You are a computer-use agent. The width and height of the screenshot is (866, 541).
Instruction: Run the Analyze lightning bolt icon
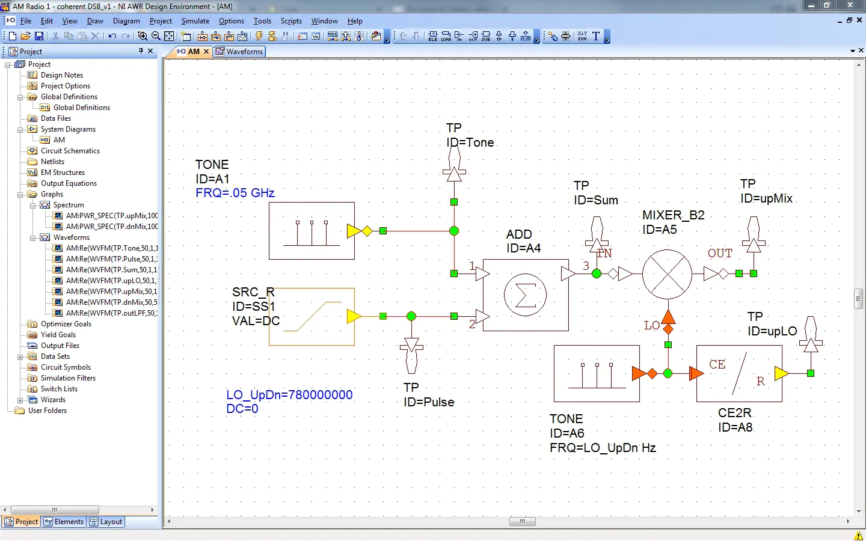[259, 36]
